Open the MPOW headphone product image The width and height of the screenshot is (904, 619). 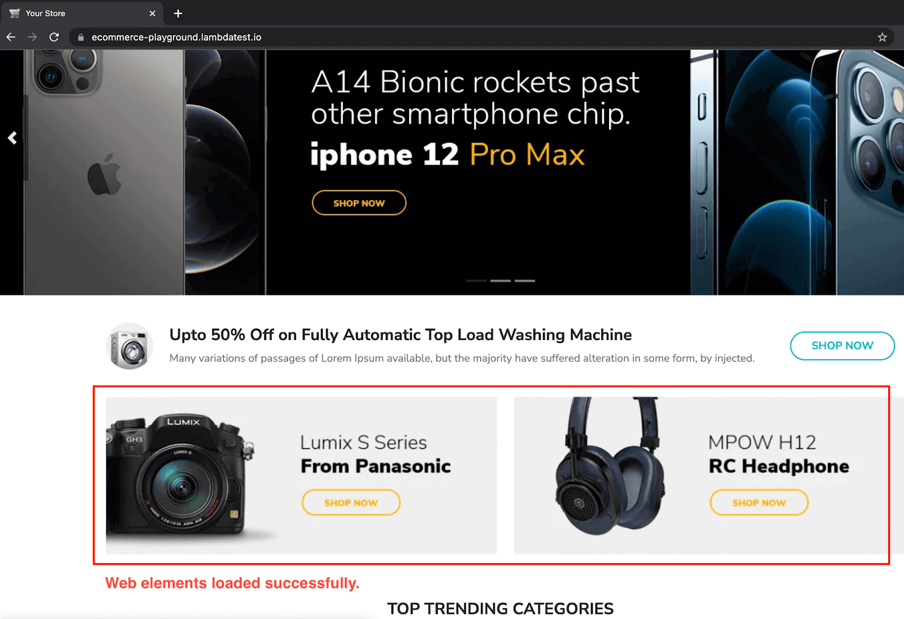pyautogui.click(x=611, y=467)
